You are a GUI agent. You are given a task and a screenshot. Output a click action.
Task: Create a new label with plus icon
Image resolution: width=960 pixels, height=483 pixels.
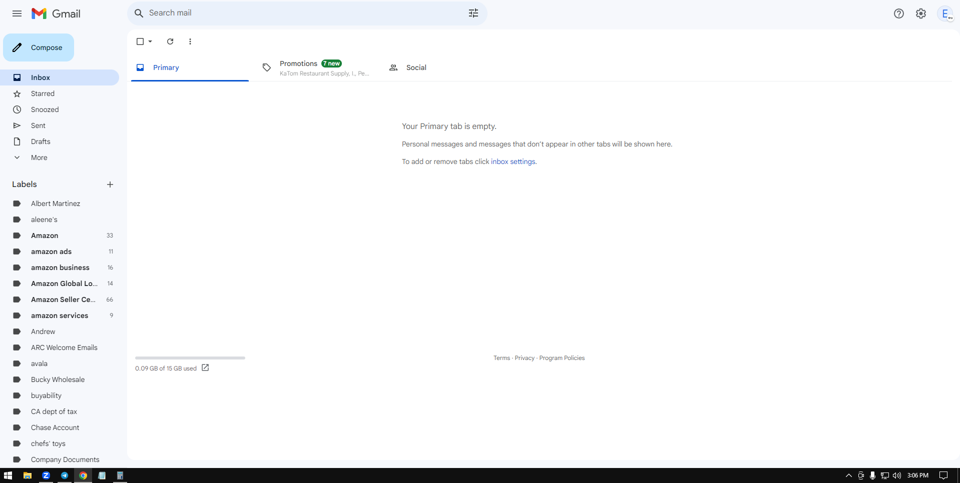pyautogui.click(x=110, y=184)
